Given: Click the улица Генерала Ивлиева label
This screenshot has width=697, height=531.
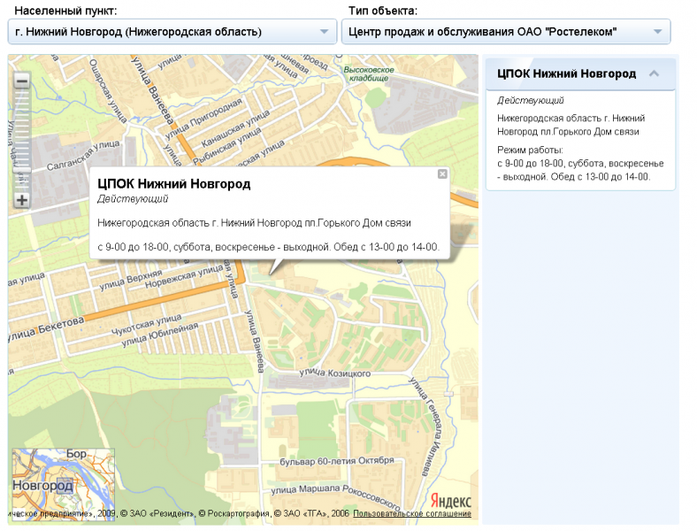Looking at the screenshot, I should tap(425, 427).
